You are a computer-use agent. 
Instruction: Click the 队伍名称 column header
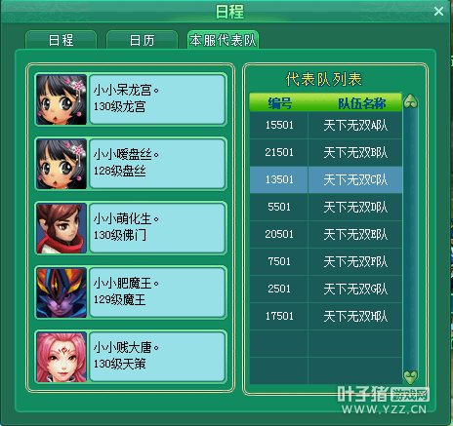(x=362, y=103)
